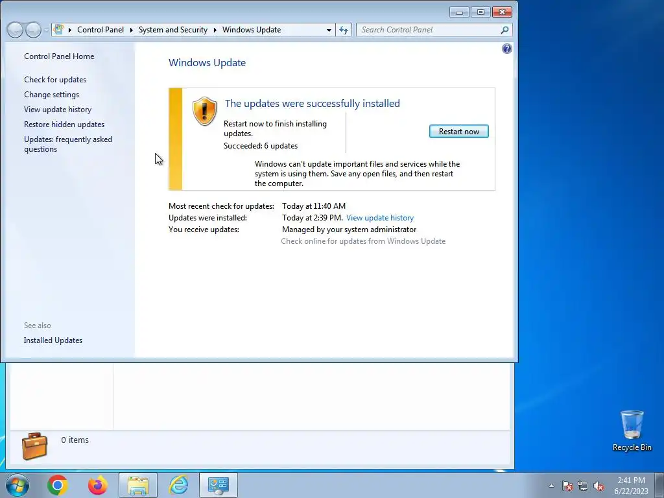This screenshot has height=498, width=664.
Task: Open Change settings link
Action: [x=52, y=95]
